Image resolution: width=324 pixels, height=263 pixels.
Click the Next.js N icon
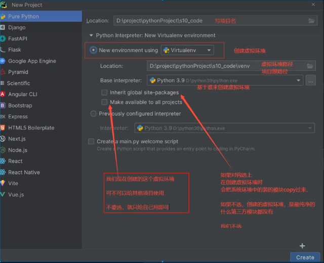3,139
